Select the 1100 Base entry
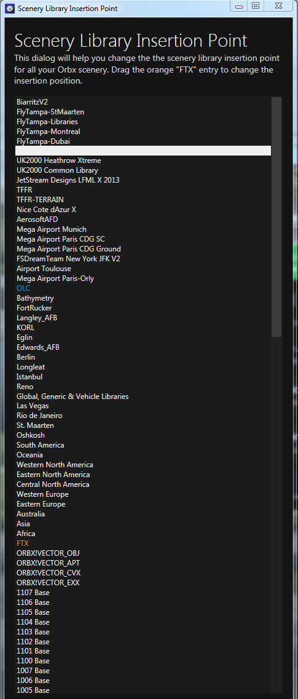 coord(33,661)
